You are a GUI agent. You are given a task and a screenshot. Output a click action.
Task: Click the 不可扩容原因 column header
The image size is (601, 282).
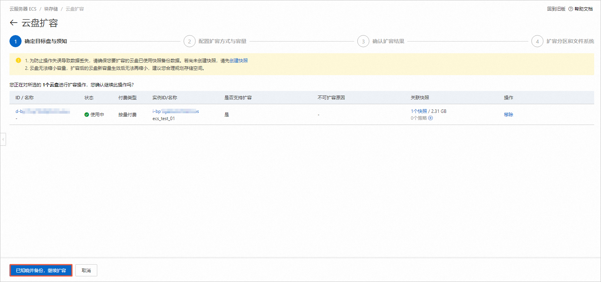coord(331,98)
